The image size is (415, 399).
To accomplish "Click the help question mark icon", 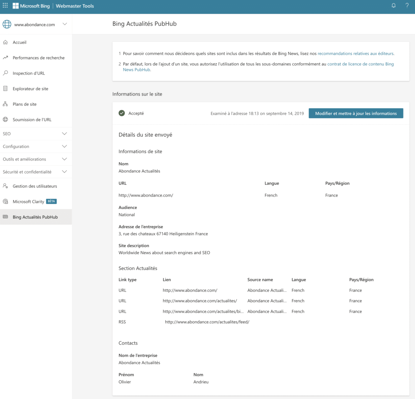I will (x=407, y=5).
